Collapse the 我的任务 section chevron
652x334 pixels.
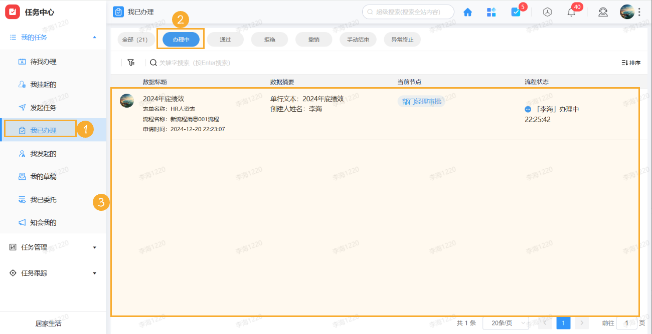(x=94, y=37)
